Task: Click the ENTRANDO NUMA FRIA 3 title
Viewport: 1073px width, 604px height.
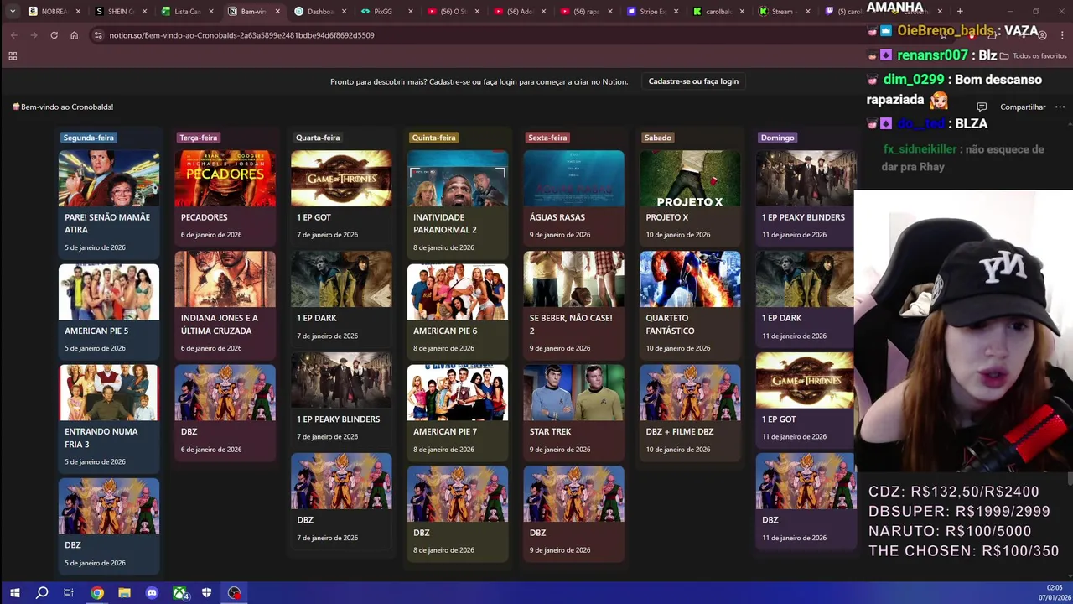Action: tap(101, 438)
